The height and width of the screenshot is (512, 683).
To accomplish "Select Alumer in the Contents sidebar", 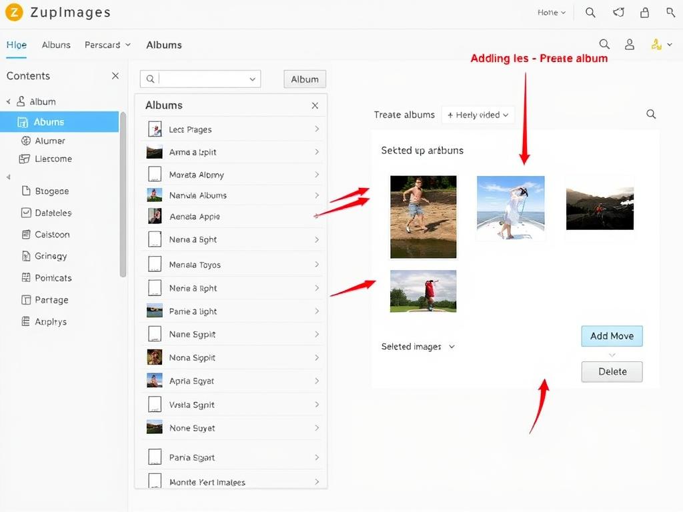I will click(x=50, y=141).
